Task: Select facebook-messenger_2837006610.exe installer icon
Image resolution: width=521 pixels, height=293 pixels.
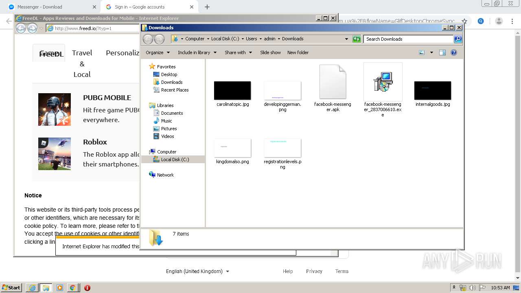Action: point(383,82)
